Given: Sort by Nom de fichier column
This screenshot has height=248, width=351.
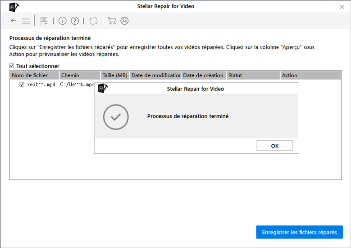Looking at the screenshot, I should click(x=35, y=75).
